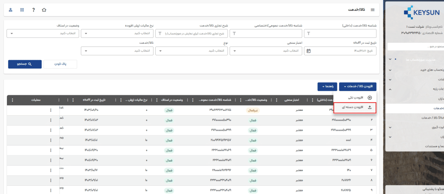Open calendar icon in تاریخ ثبت field
444x194 pixels.
click(308, 51)
